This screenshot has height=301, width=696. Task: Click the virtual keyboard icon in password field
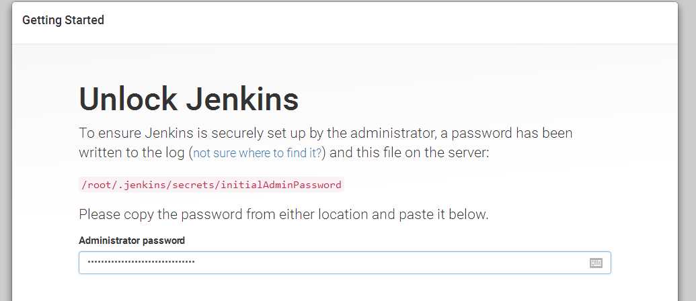pyautogui.click(x=596, y=263)
